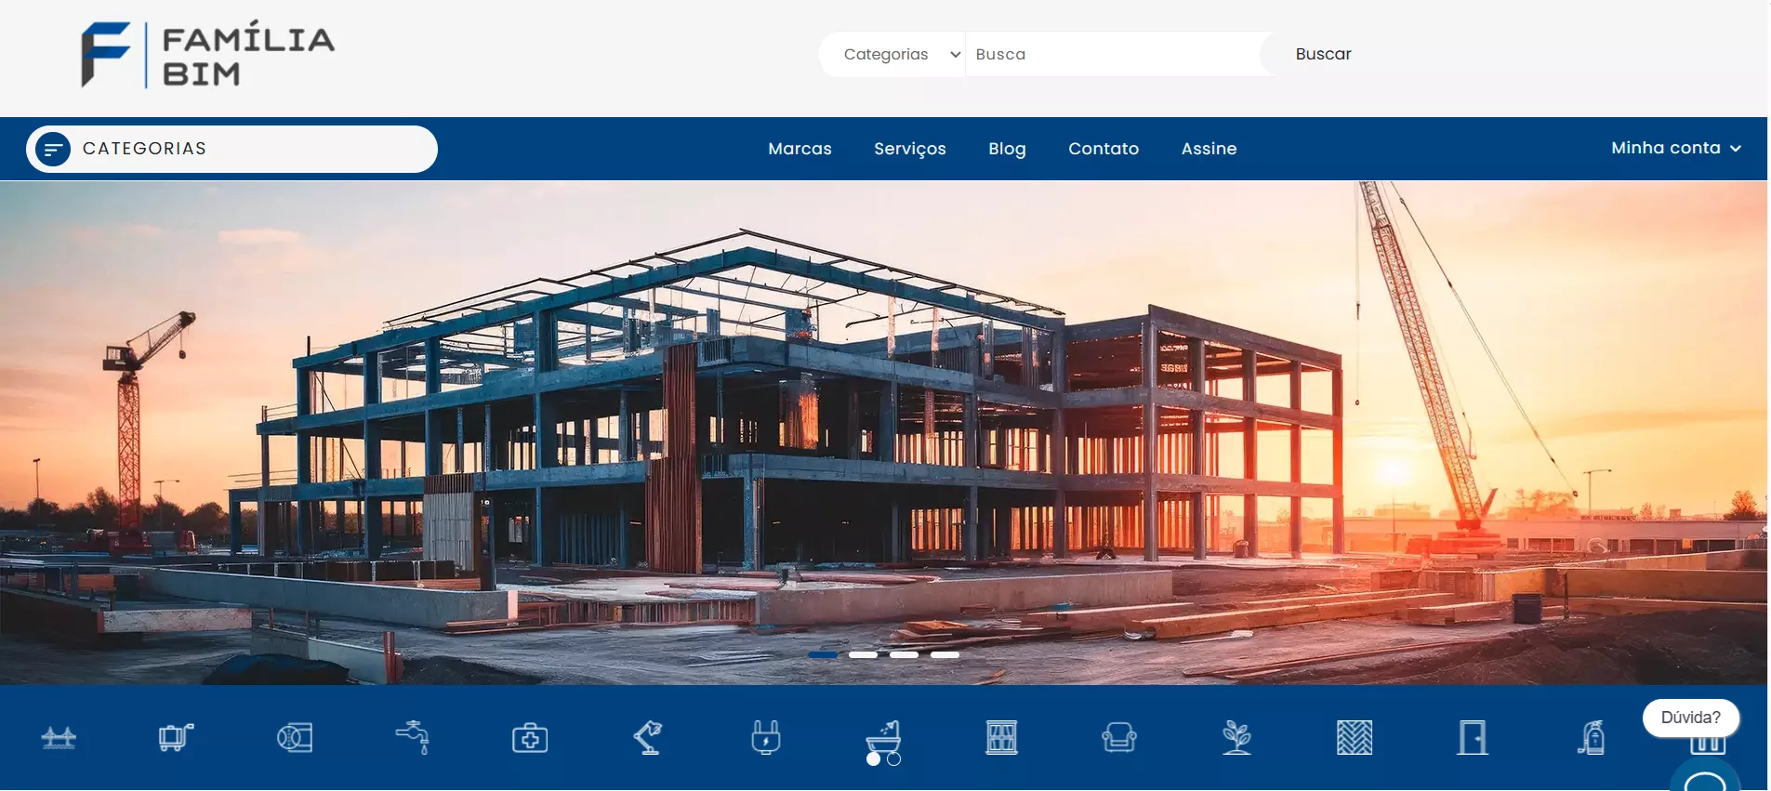Open the Serviços menu item
The height and width of the screenshot is (791, 1771).
click(x=909, y=149)
